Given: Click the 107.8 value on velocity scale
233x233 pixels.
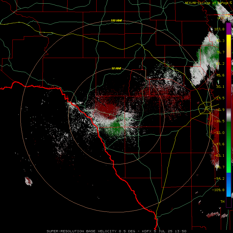Looking at the screenshot, I should click(x=219, y=29).
